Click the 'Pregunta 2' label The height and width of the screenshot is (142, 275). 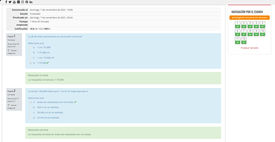[11, 91]
